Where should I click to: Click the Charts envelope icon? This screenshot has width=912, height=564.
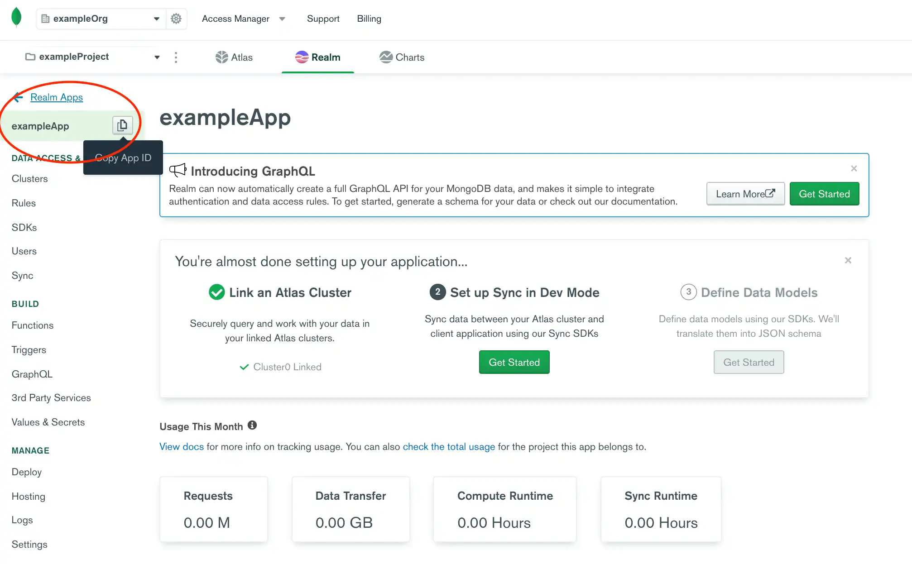pyautogui.click(x=386, y=57)
